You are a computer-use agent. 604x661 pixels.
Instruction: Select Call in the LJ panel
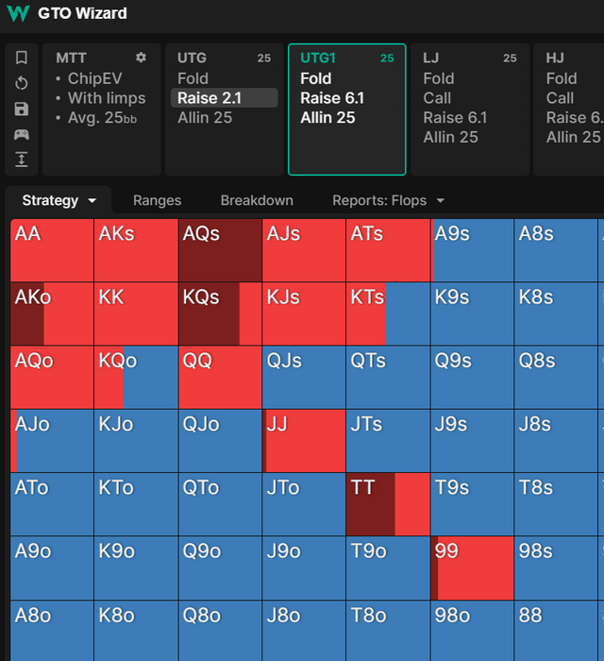point(437,98)
